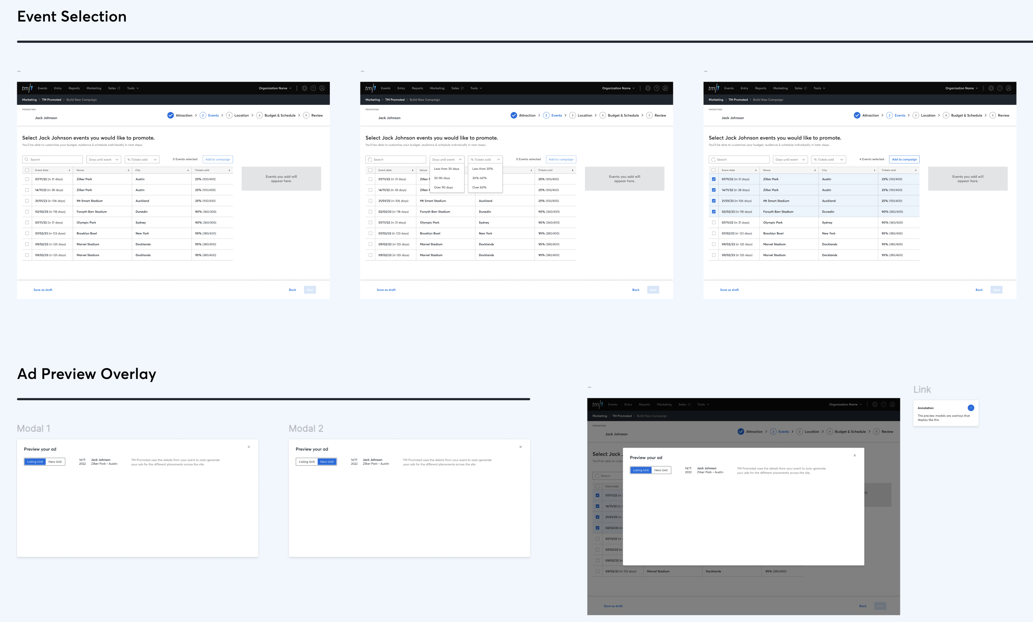
Task: Click the Search field in the leftmost Event Selection screen
Action: pos(52,160)
